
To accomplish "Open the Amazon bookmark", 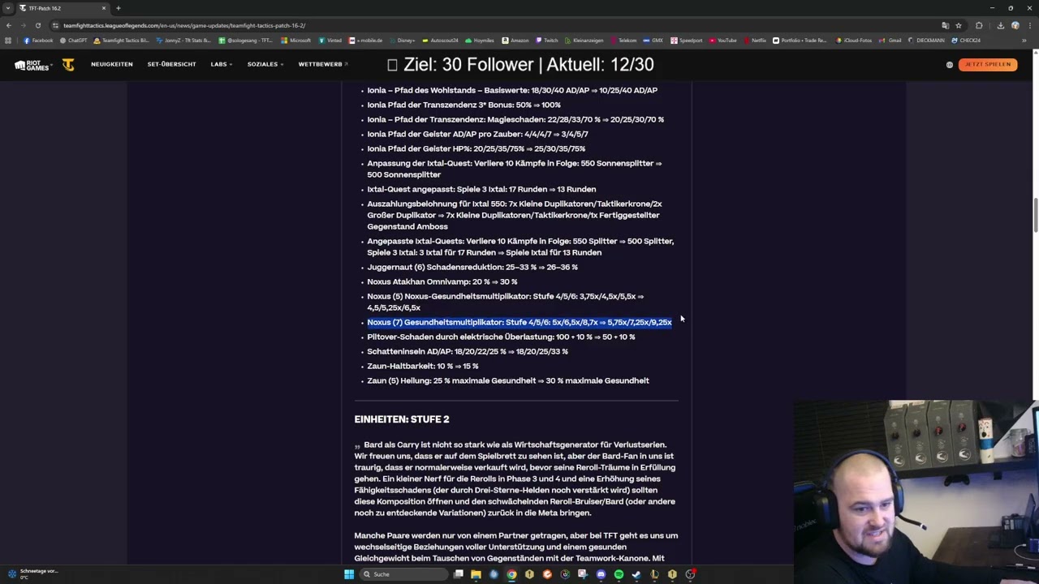I will (x=515, y=41).
